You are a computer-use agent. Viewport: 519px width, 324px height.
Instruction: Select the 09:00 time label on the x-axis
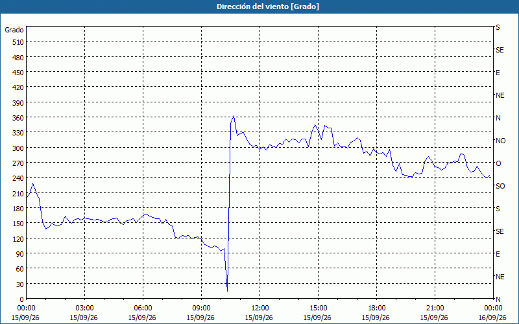(201, 308)
